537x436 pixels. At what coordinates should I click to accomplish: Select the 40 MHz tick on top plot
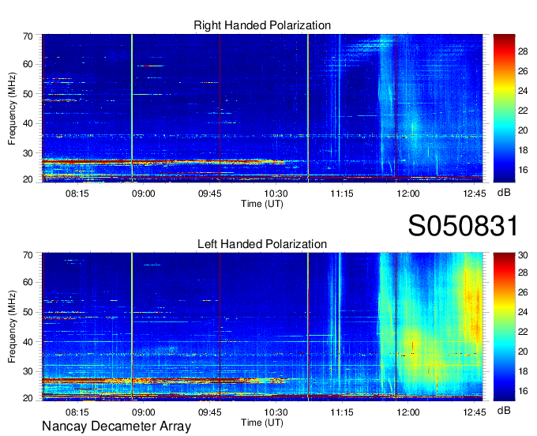[28, 123]
